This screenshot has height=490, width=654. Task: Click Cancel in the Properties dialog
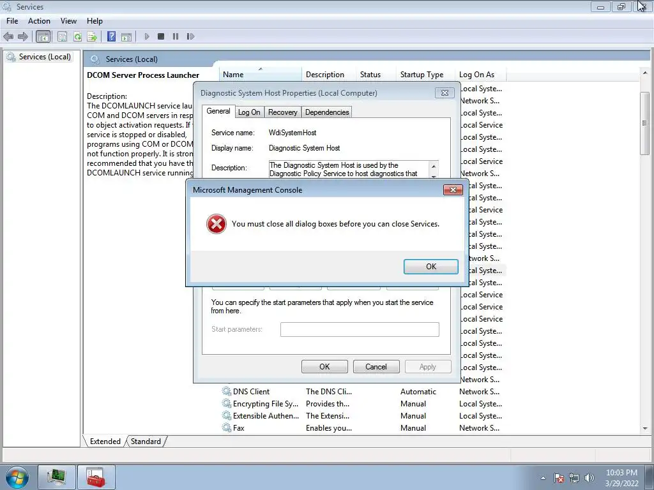[376, 367]
